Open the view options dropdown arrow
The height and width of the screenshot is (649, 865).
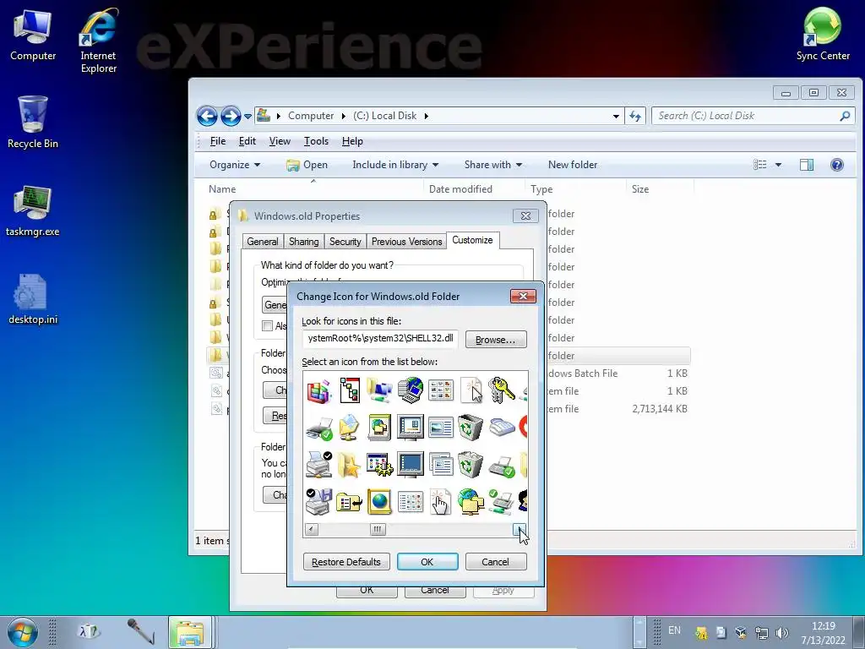[x=778, y=165]
